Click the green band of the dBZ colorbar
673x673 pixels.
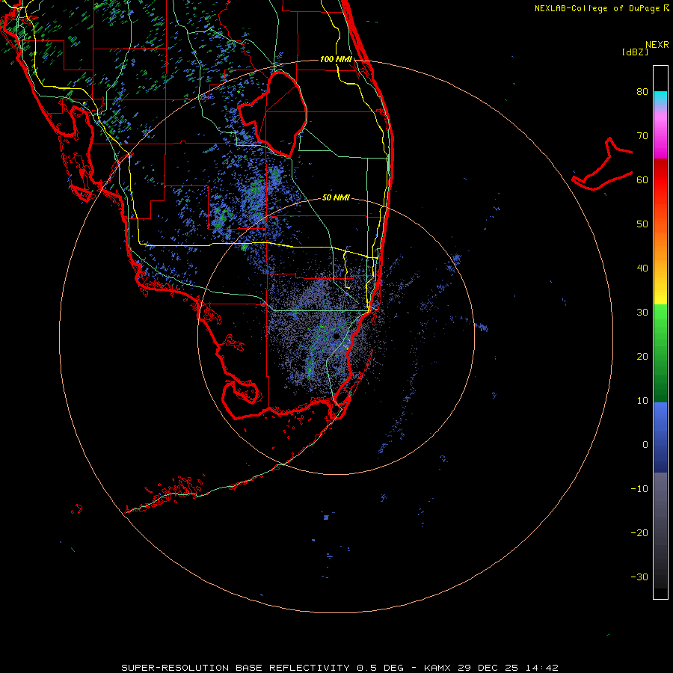tap(660, 353)
